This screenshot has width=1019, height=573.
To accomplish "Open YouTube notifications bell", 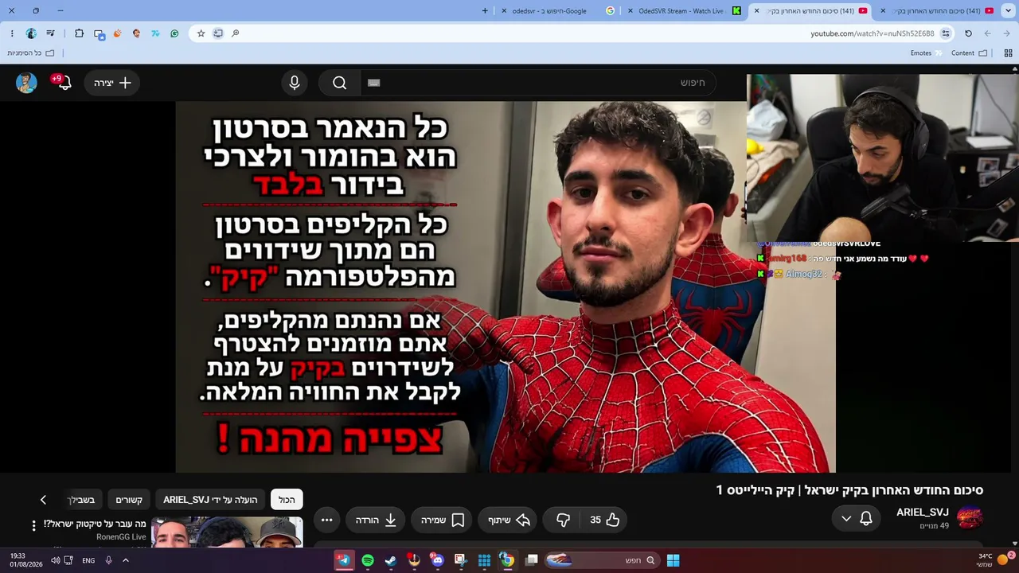I will coord(64,83).
